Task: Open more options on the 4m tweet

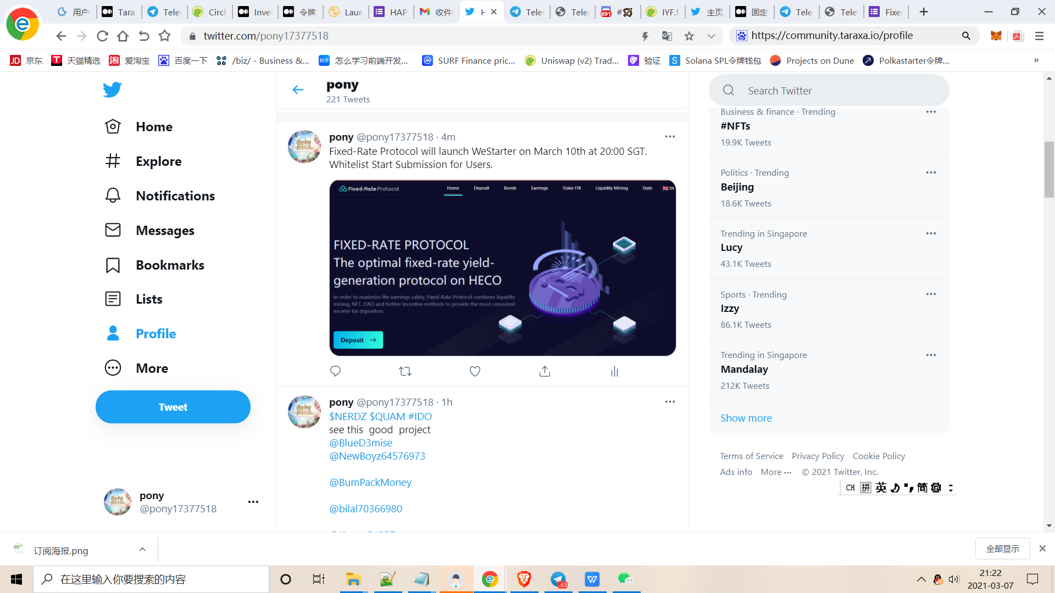Action: click(670, 136)
